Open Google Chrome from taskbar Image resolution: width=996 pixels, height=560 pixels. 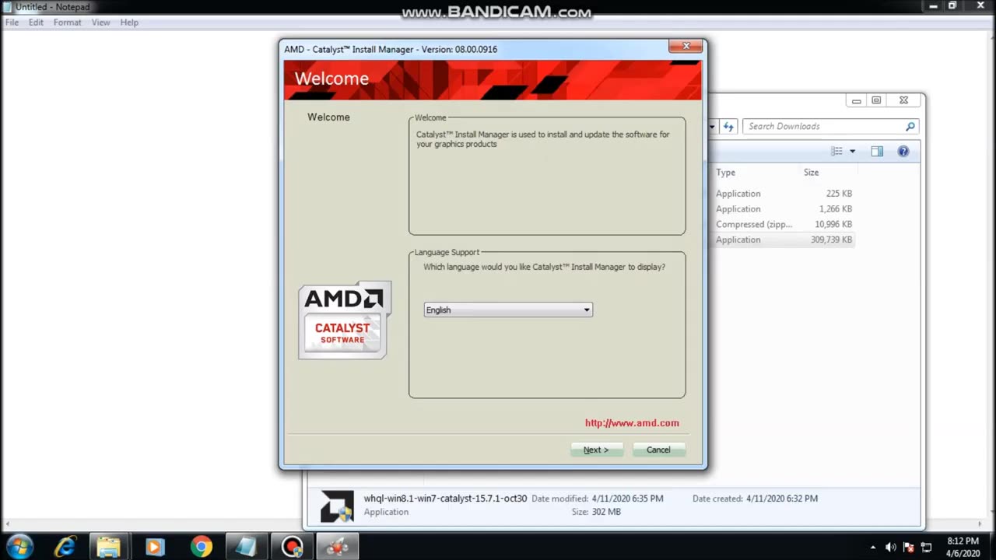[x=201, y=547]
